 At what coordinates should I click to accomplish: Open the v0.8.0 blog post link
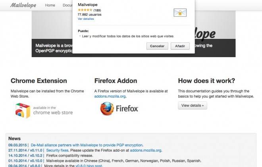[x=89, y=165]
